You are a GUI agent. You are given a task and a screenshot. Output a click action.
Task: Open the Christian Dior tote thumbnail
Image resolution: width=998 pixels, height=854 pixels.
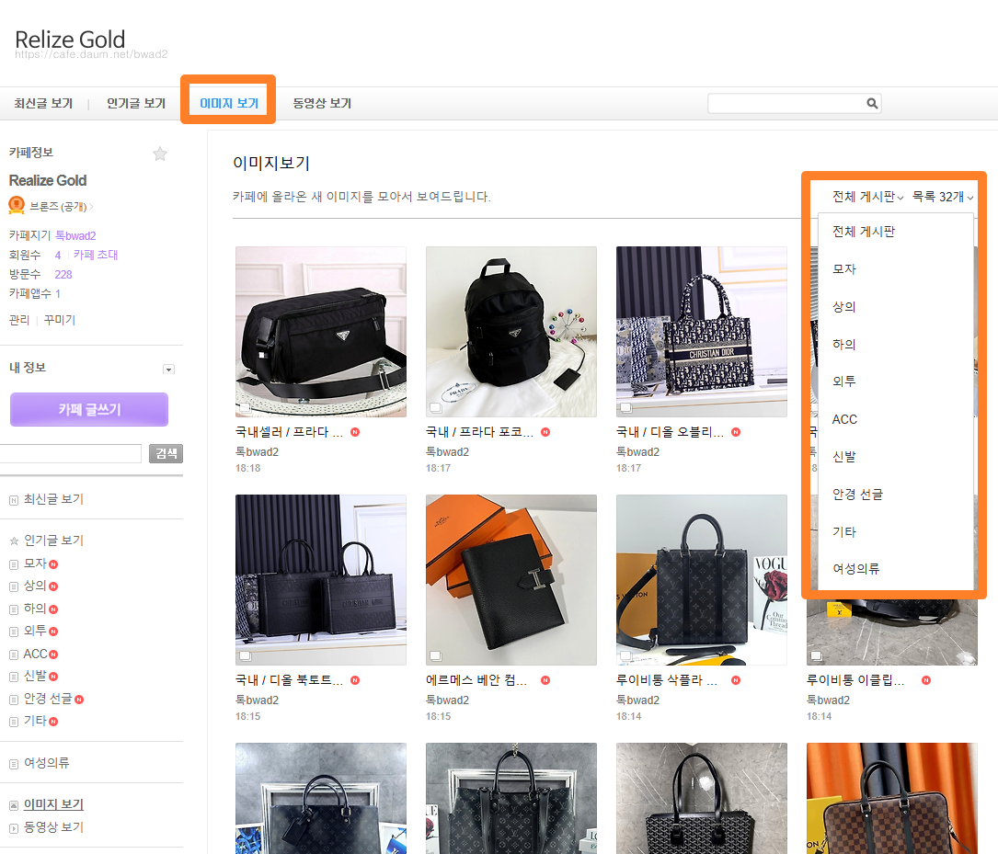(x=702, y=332)
